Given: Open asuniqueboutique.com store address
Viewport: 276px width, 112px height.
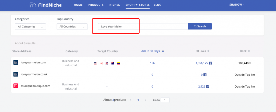Looking at the screenshot, I should [35, 86].
